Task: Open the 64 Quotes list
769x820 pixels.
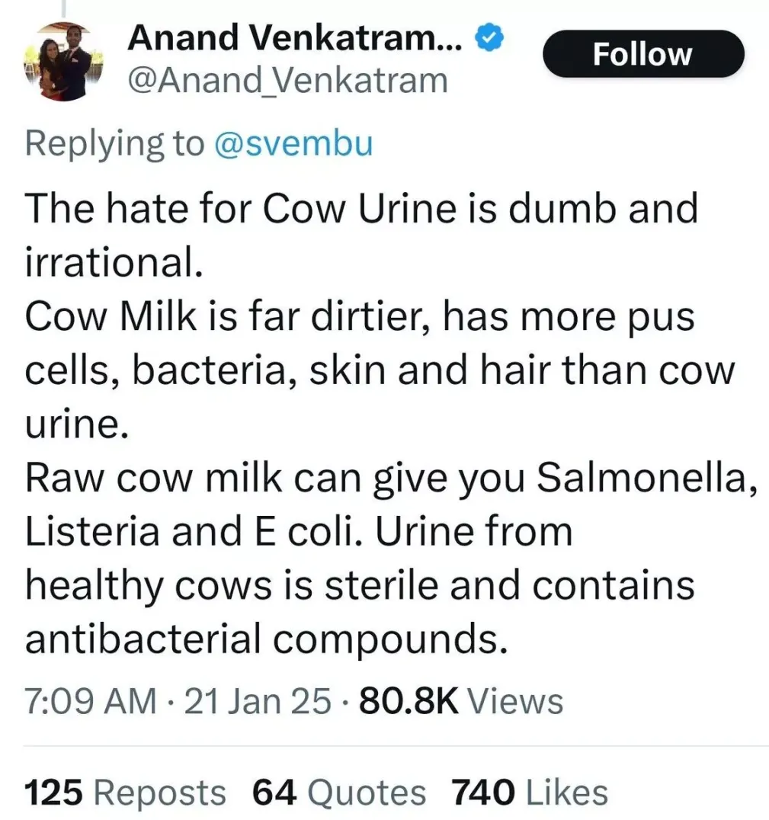Action: click(338, 793)
